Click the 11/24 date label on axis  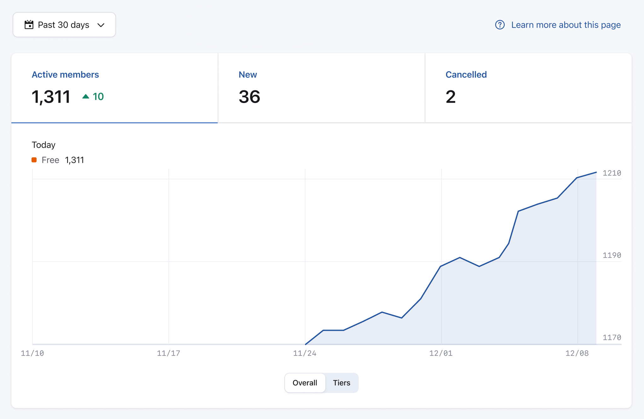tap(305, 353)
